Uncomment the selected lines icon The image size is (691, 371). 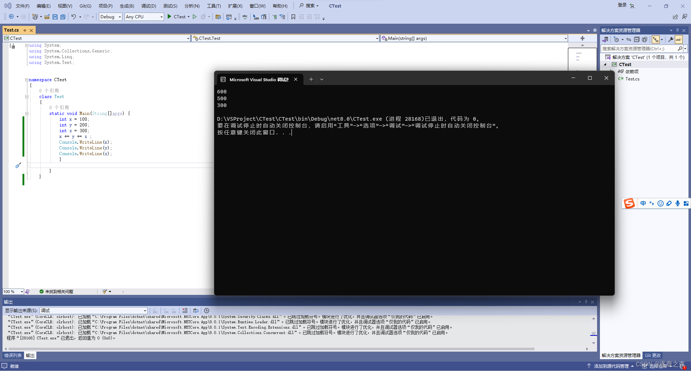[x=283, y=17]
